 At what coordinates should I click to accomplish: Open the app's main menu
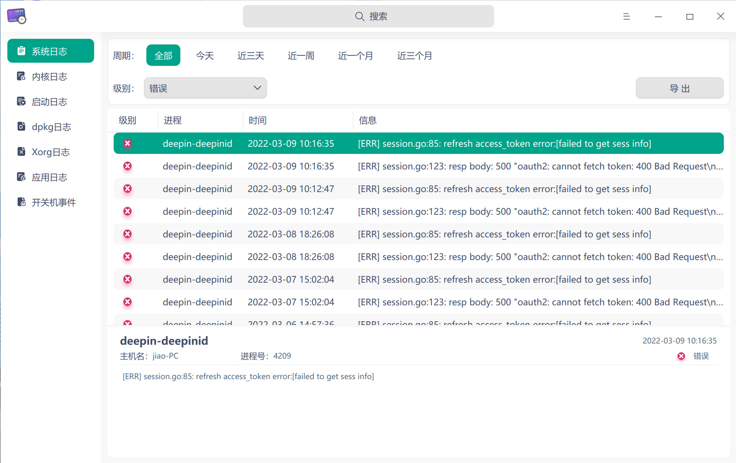coord(627,16)
